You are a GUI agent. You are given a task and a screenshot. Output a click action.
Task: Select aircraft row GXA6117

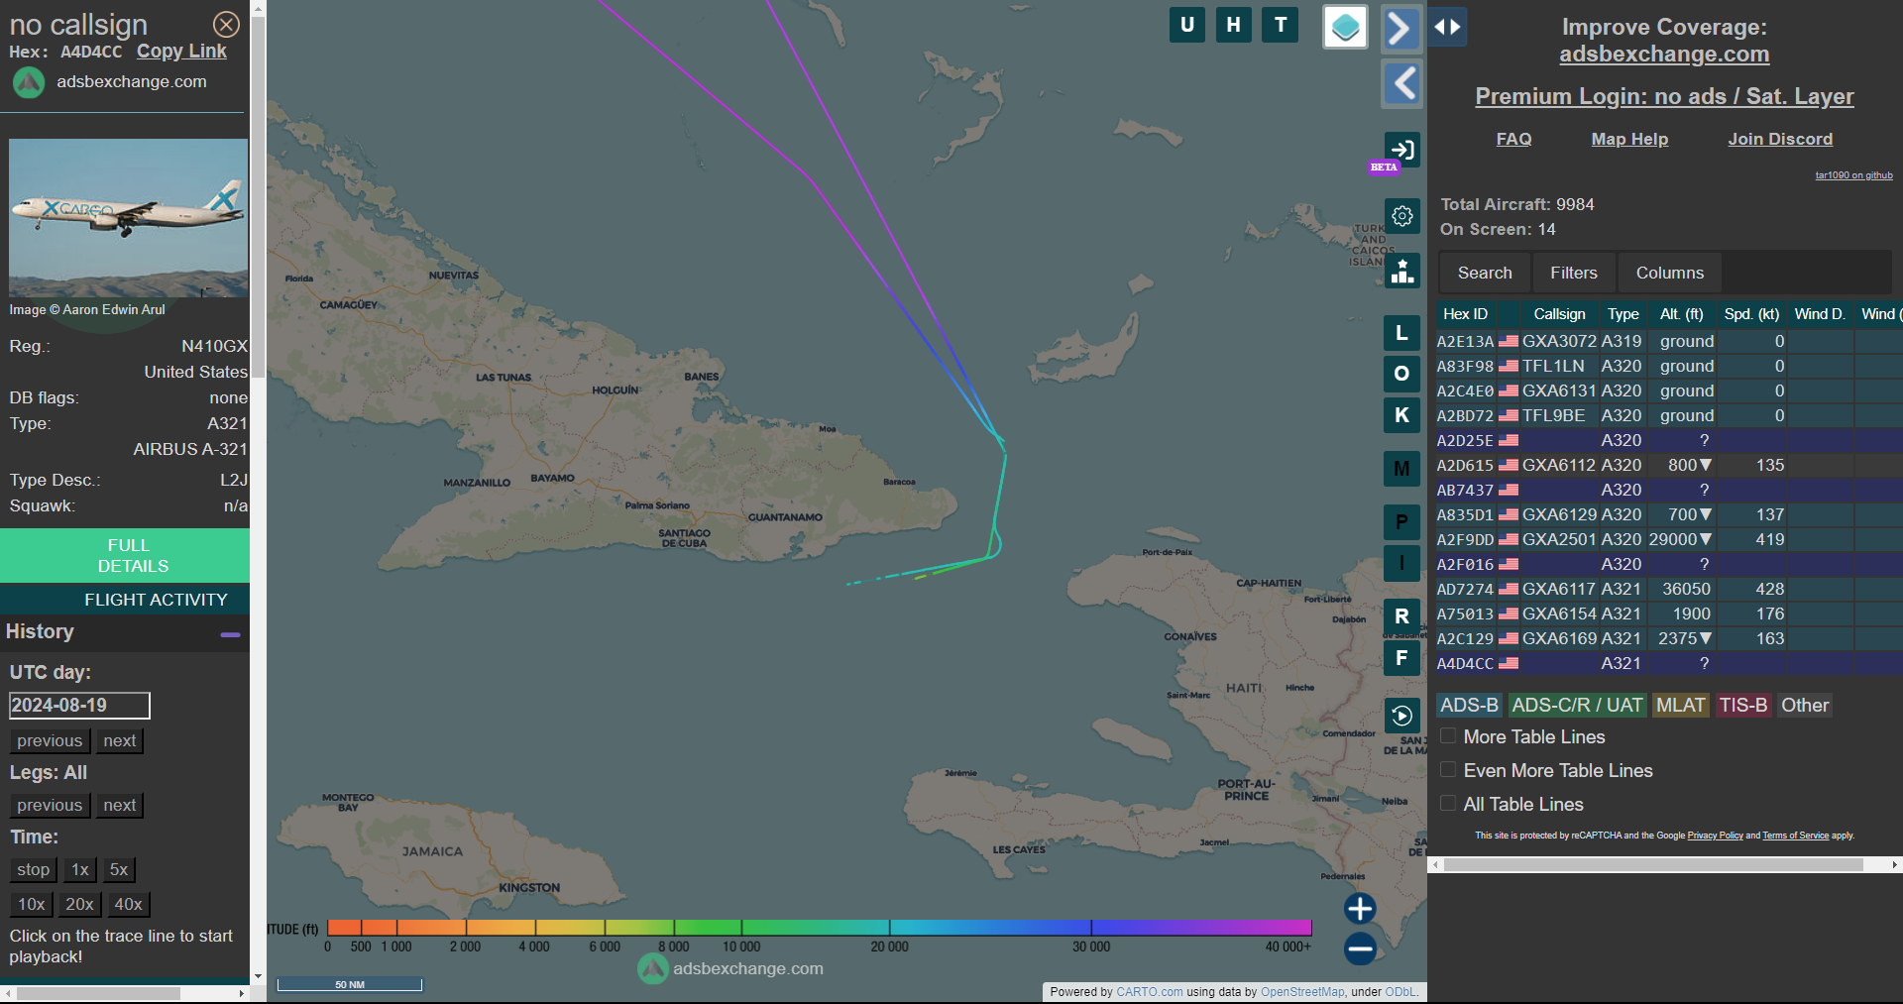[1669, 589]
